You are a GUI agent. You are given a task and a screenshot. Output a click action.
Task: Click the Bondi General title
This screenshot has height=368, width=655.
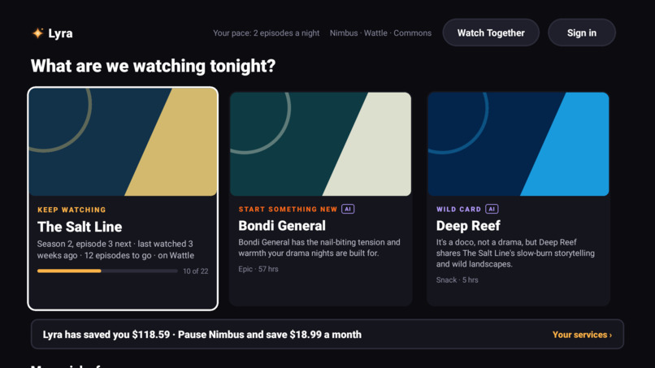tap(282, 226)
